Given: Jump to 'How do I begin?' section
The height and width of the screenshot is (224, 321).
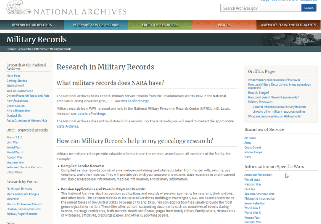Looking at the screenshot, I should (x=258, y=92).
